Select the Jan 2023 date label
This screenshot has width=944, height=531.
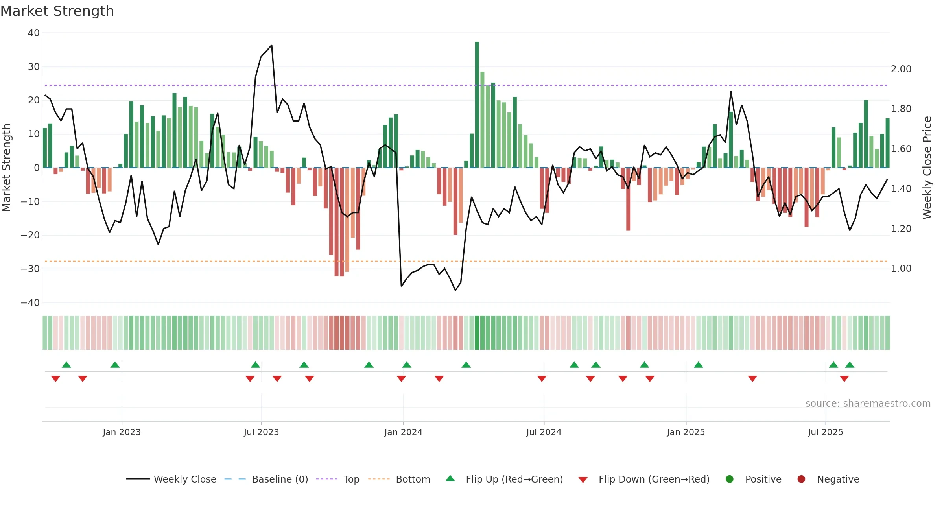coord(122,432)
